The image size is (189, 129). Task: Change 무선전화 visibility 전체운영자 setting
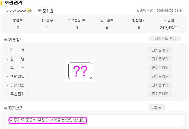pos(160,94)
